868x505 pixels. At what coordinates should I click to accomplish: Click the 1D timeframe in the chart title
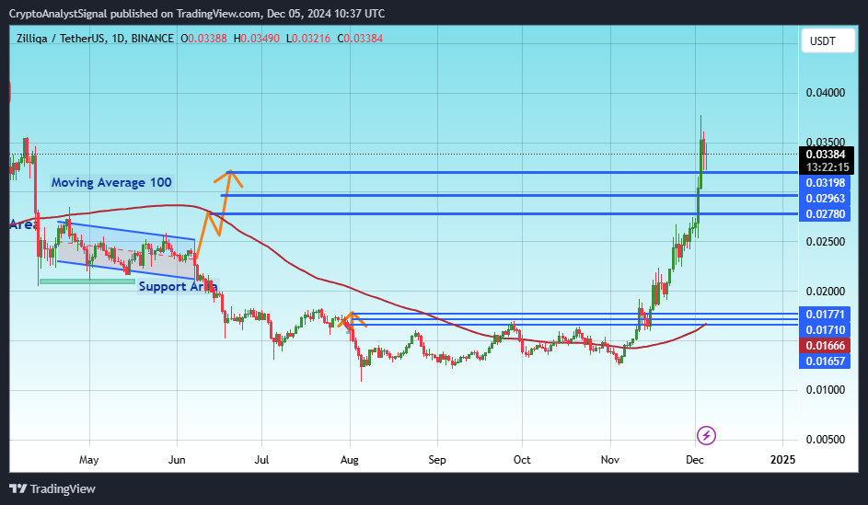(x=118, y=38)
